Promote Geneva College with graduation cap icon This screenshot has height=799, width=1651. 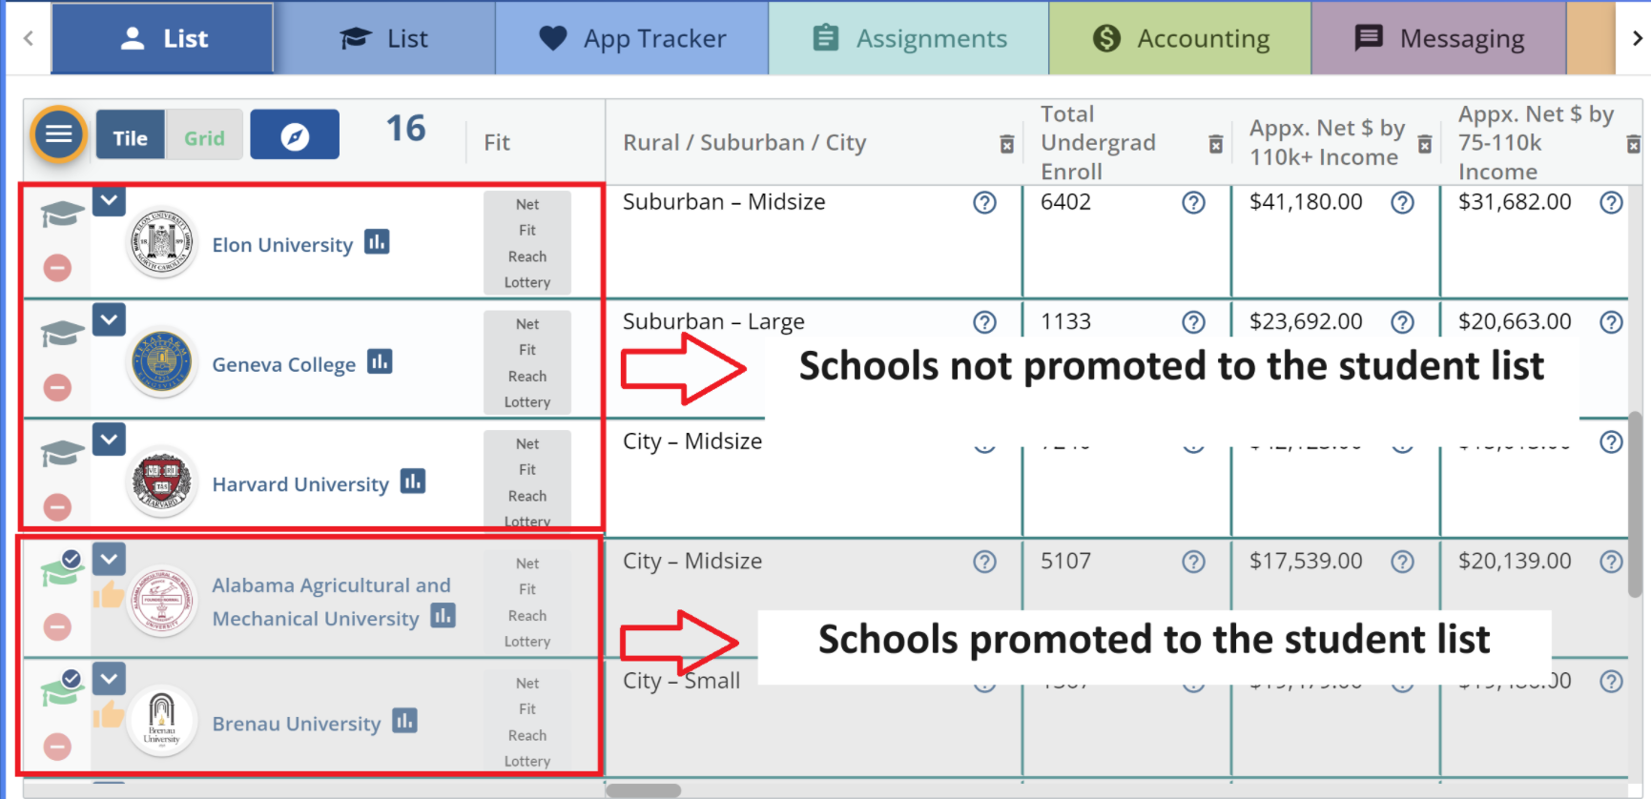point(63,334)
